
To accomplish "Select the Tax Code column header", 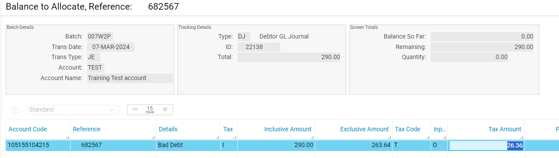I will (407, 129).
